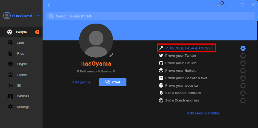The height and width of the screenshot is (128, 258).
Task: Click the status badge beside Bitcoin row
Action: 243,93
